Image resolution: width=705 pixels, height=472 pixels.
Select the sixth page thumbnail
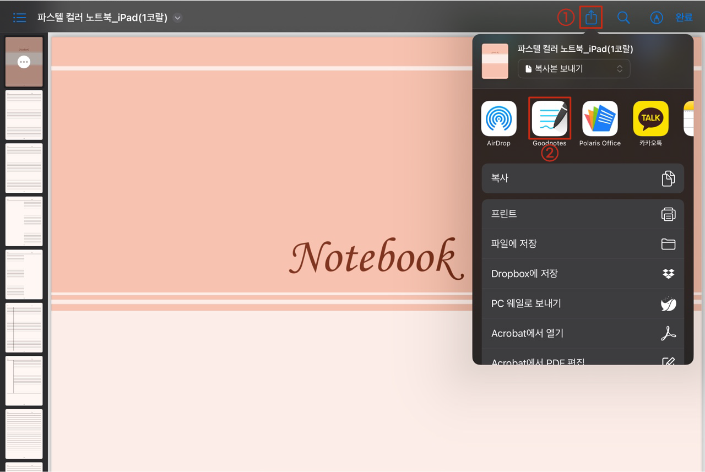coord(24,327)
